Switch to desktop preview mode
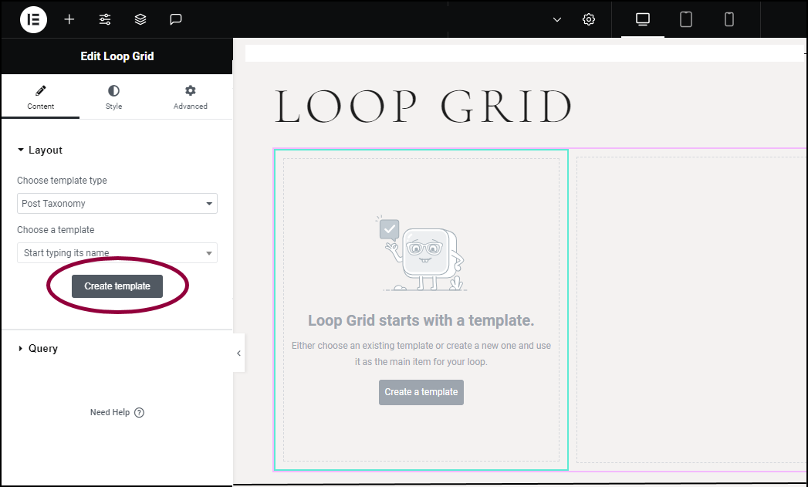Viewport: 808px width, 487px height. tap(643, 19)
